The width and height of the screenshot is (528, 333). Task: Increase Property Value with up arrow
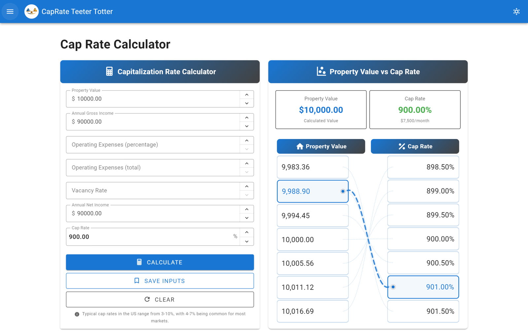click(247, 95)
